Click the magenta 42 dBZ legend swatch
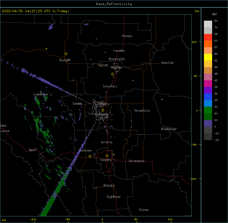Screen dimensions: 228x223 coord(208,83)
